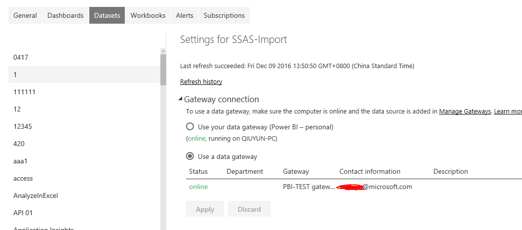Viewport: 522px width, 230px height.
Task: Select the PBI-TEST gateway entry
Action: coord(309,187)
